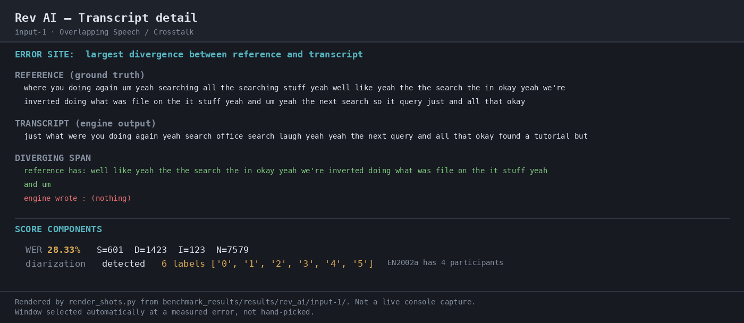Click the 'EN2002a has 4 participants' note
Viewport: 744px width, 323px height.
(445, 263)
